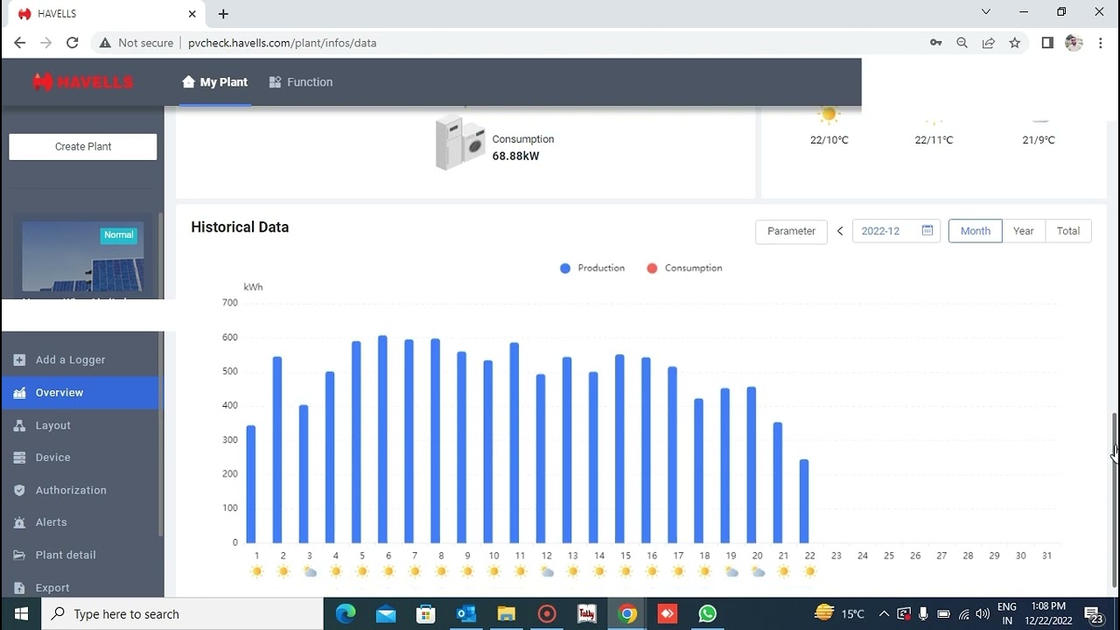
Task: Click the HAVELLS browser tab
Action: tap(105, 14)
